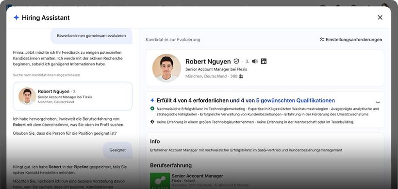398x189 pixels.
Task: Click the green check met-qualifications icon
Action: pos(152,109)
